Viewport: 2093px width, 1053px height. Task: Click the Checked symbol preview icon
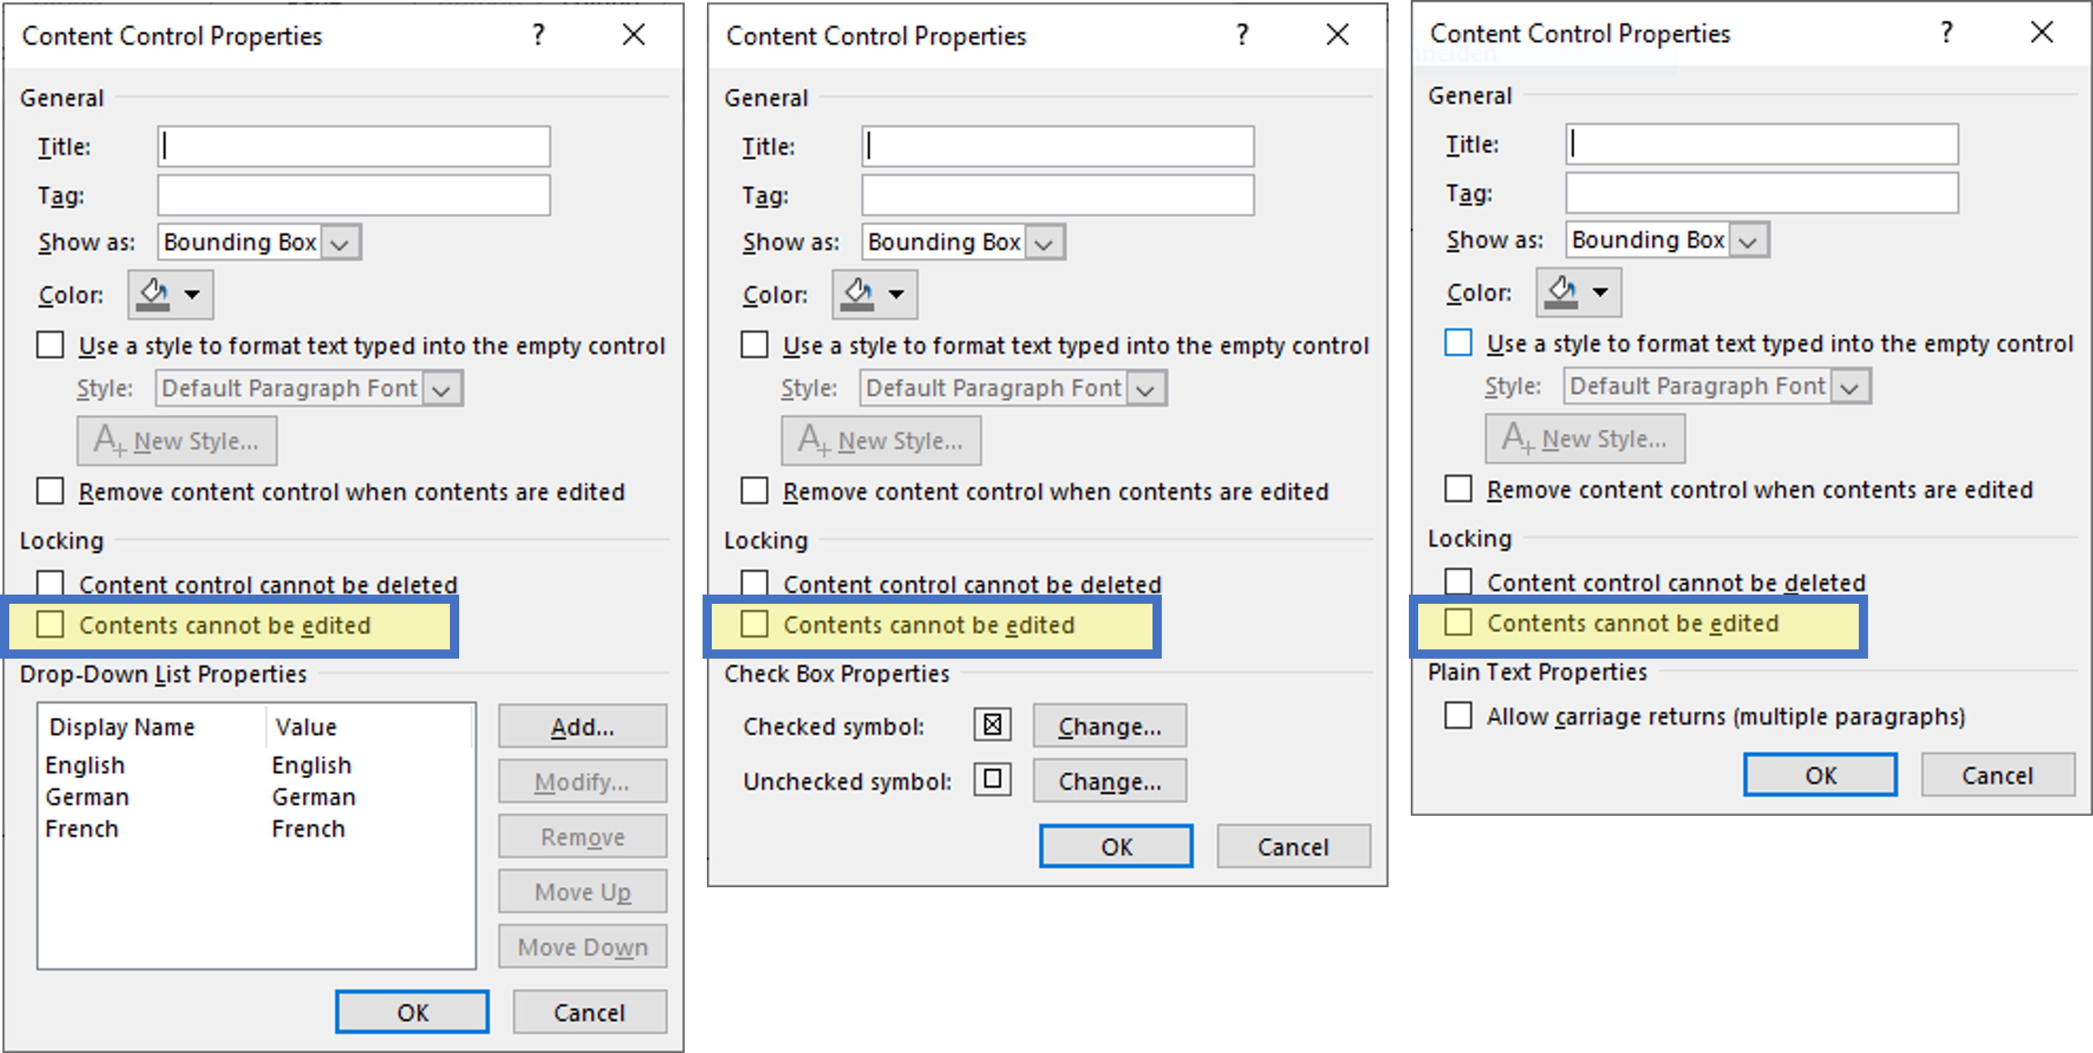coord(992,724)
